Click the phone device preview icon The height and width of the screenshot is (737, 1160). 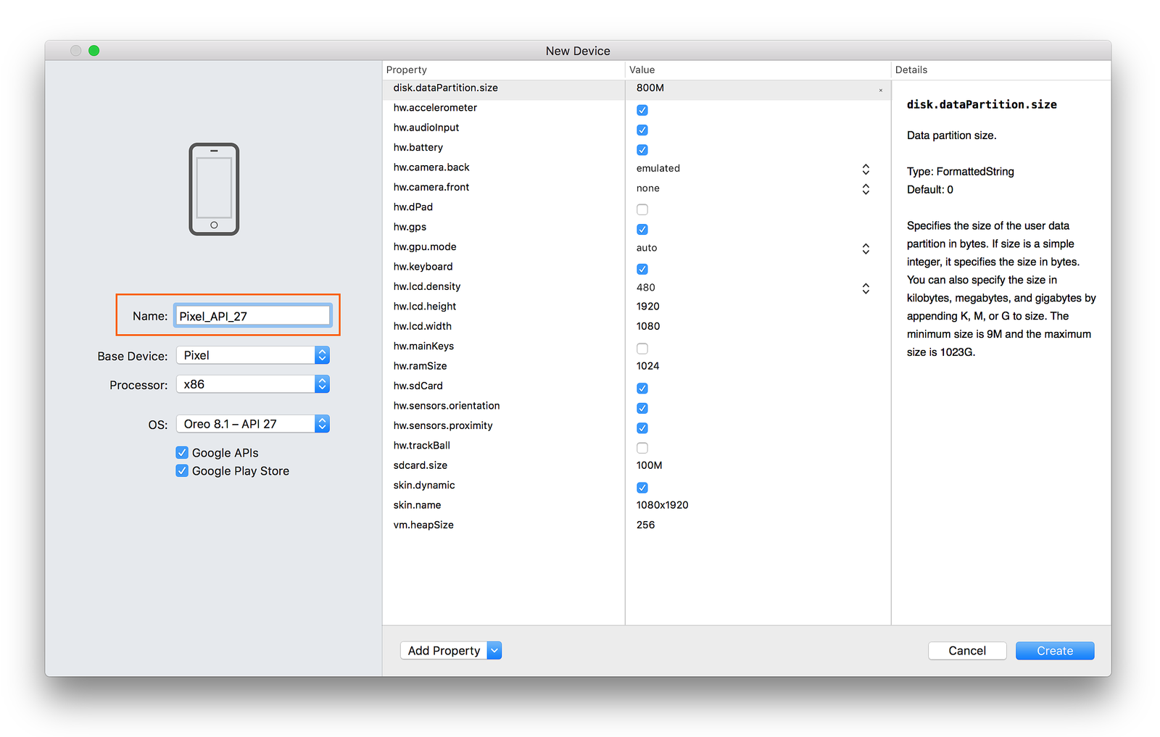[x=214, y=189]
